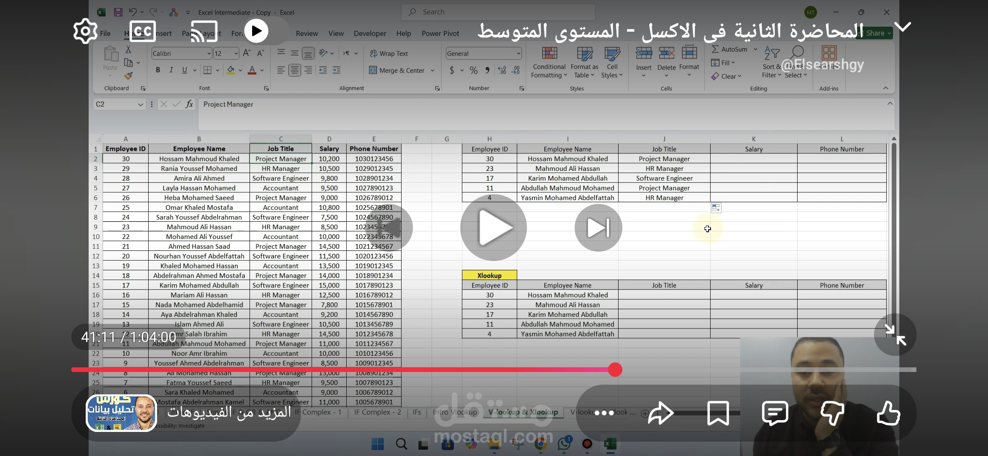
Task: Click Accounting dollar format icon
Action: 452,71
